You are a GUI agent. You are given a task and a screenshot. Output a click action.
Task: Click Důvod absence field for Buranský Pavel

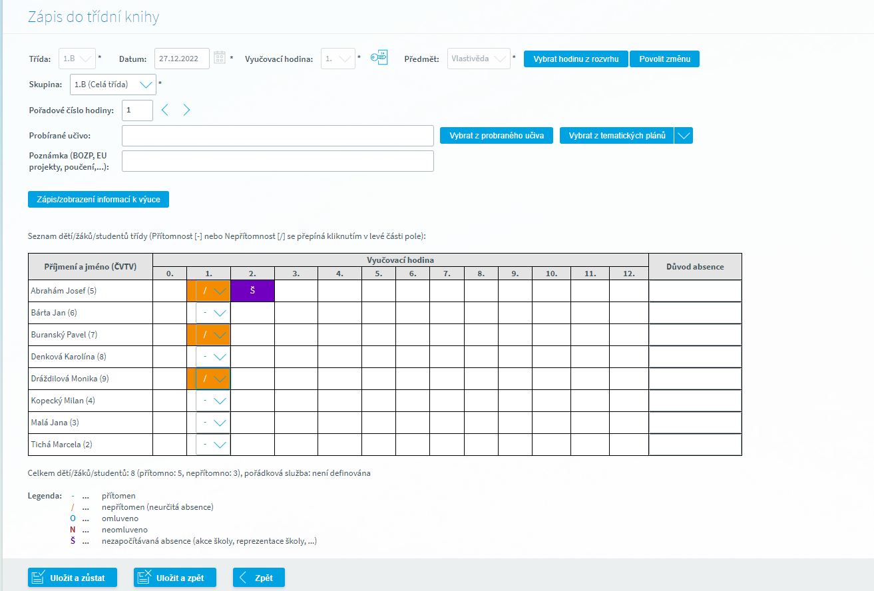pyautogui.click(x=695, y=335)
